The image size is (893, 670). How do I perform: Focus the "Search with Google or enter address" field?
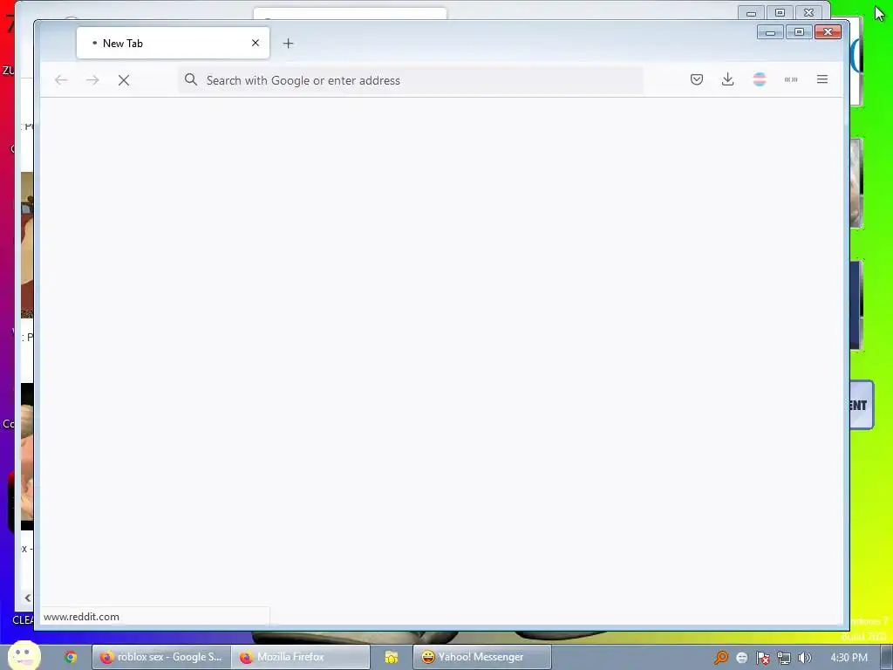click(411, 80)
